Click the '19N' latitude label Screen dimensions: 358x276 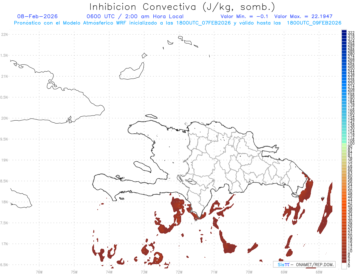tap(4, 160)
